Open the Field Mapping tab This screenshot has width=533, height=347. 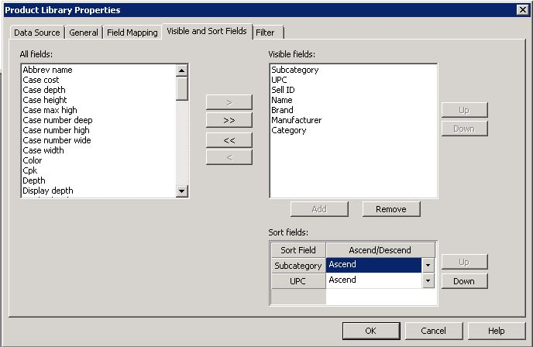132,33
